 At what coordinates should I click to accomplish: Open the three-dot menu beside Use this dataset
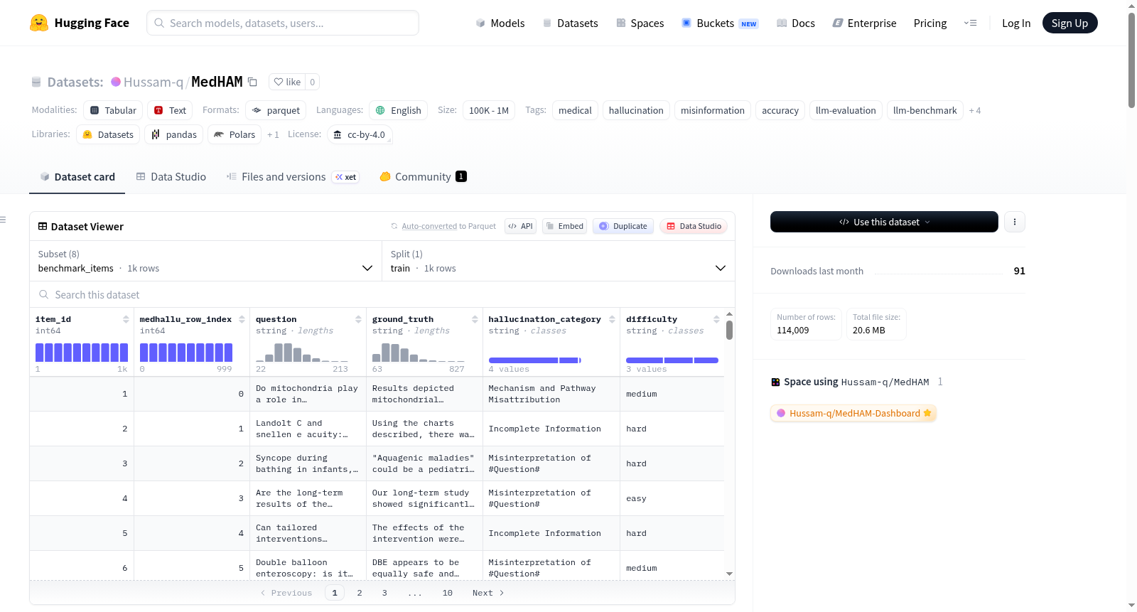pos(1015,222)
